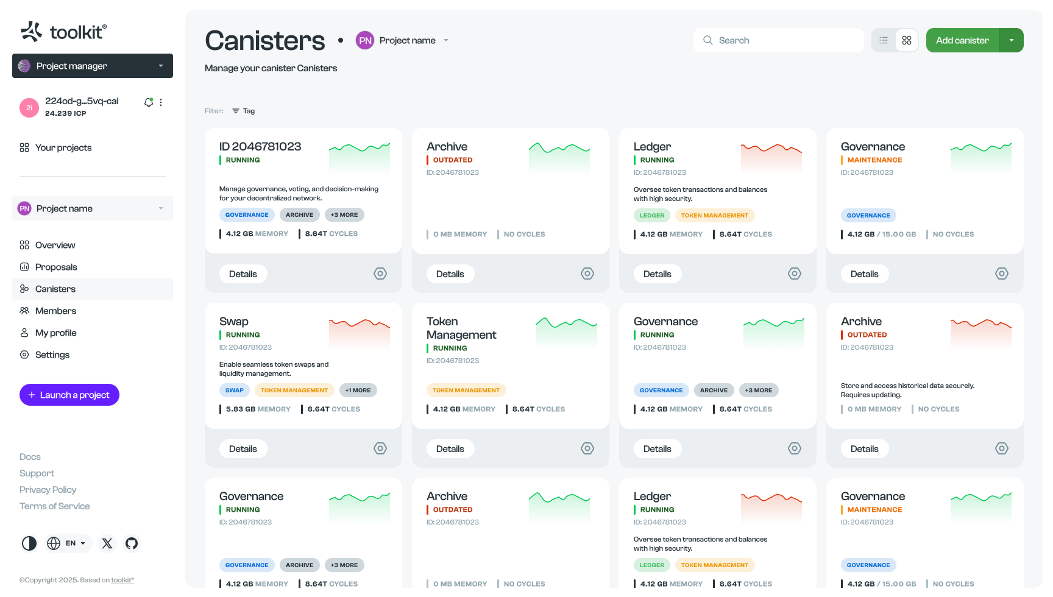This screenshot has height=597, width=1053.
Task: Open header Project name dropdown
Action: point(403,40)
